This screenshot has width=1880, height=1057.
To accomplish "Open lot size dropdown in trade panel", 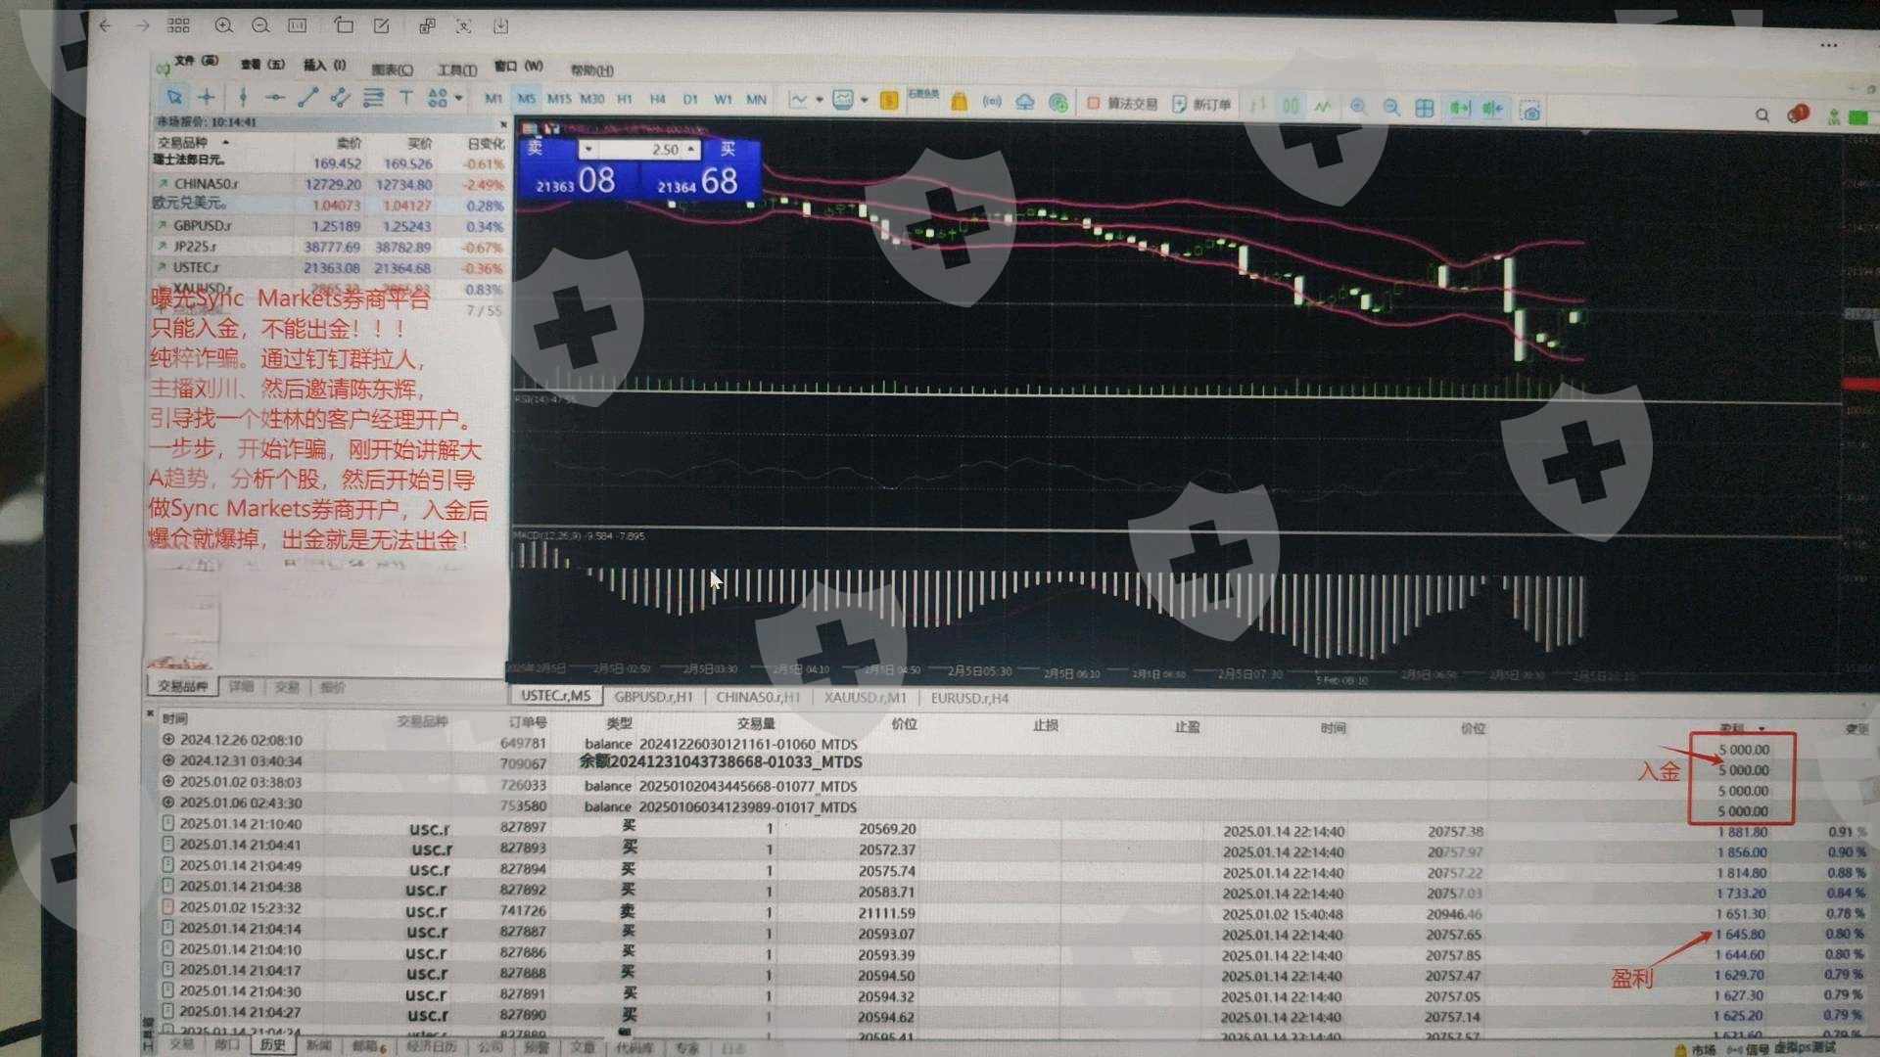I will (x=587, y=149).
